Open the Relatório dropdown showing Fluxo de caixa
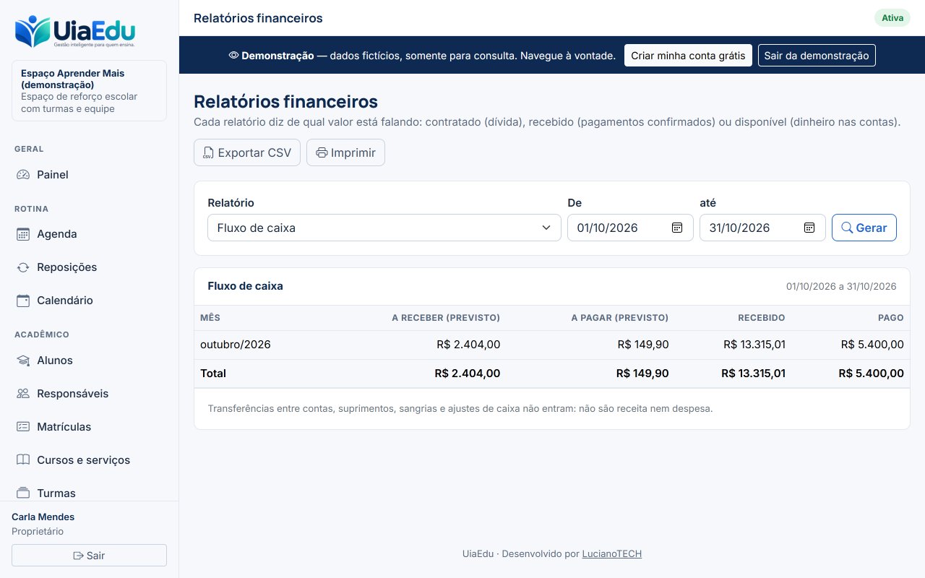The image size is (925, 578). click(x=384, y=228)
